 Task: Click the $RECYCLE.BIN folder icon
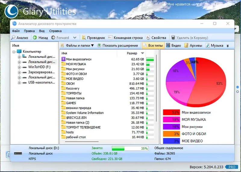pyautogui.click(x=63, y=117)
